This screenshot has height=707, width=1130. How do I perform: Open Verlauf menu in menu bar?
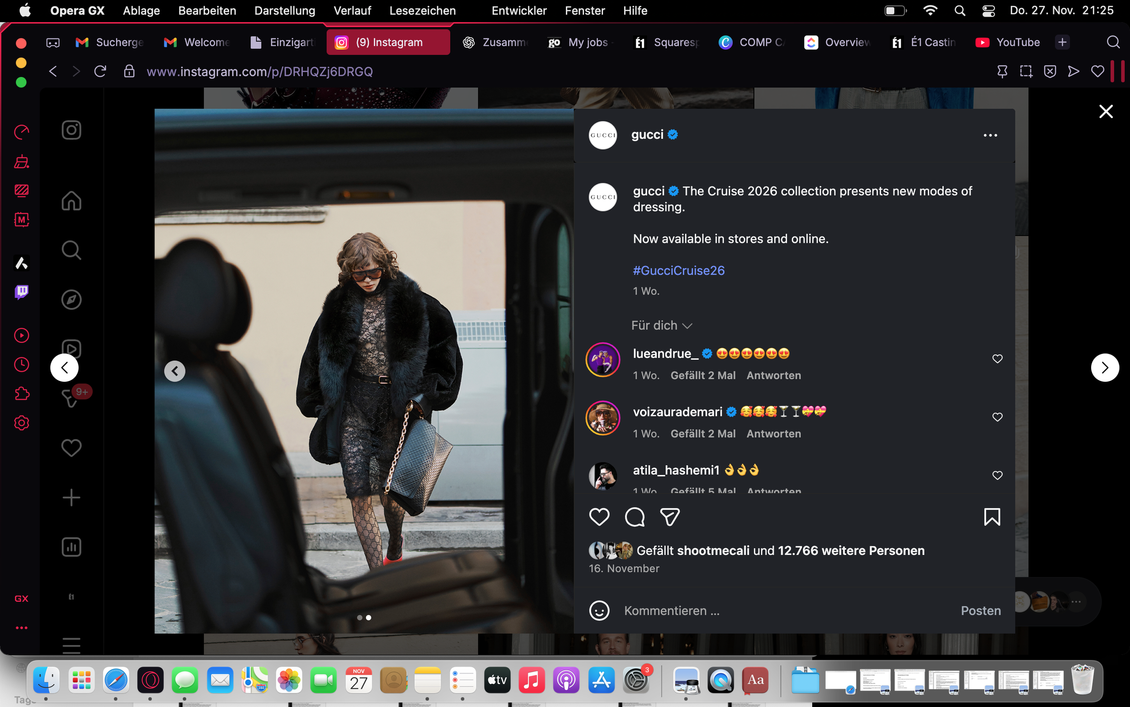pos(352,10)
